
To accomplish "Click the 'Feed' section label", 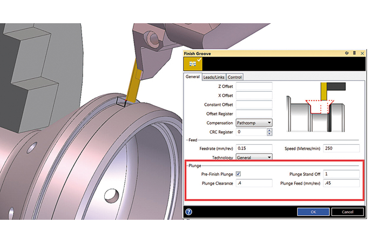I will [193, 140].
